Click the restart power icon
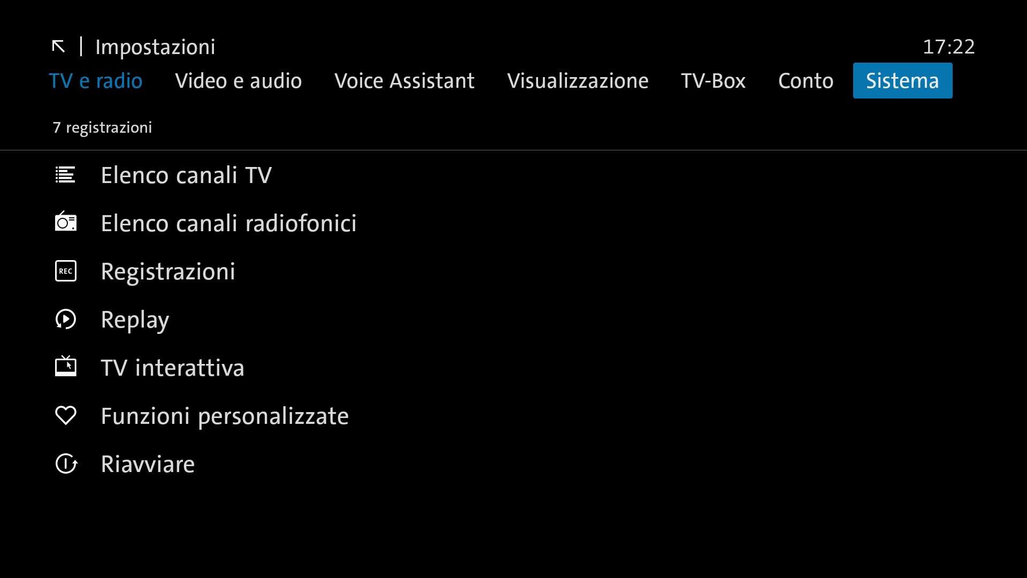This screenshot has width=1027, height=578. coord(66,464)
